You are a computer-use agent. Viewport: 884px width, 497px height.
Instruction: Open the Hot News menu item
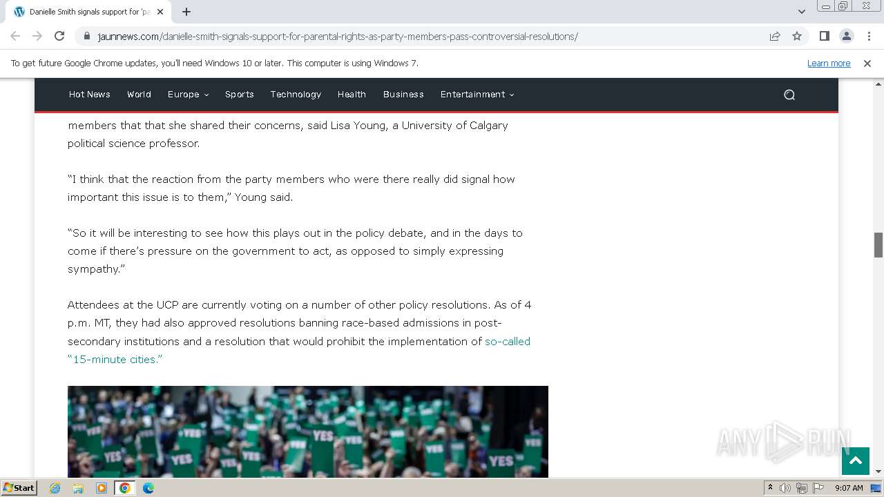pos(90,94)
